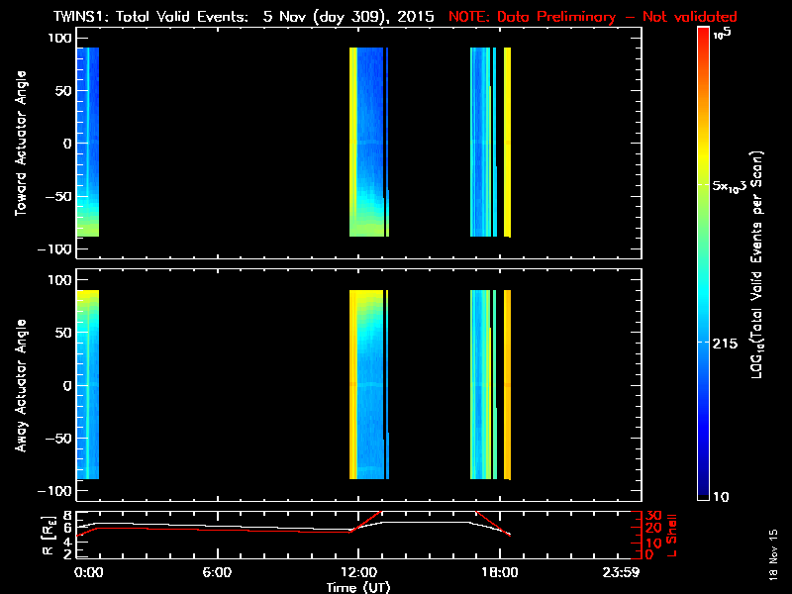Click the 'Time (UT)' x-axis label

[356, 586]
